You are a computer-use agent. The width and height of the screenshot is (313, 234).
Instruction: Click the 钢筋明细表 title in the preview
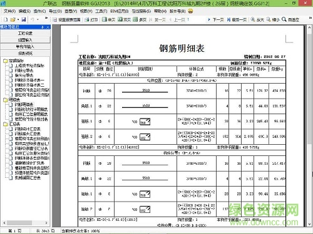coord(182,48)
